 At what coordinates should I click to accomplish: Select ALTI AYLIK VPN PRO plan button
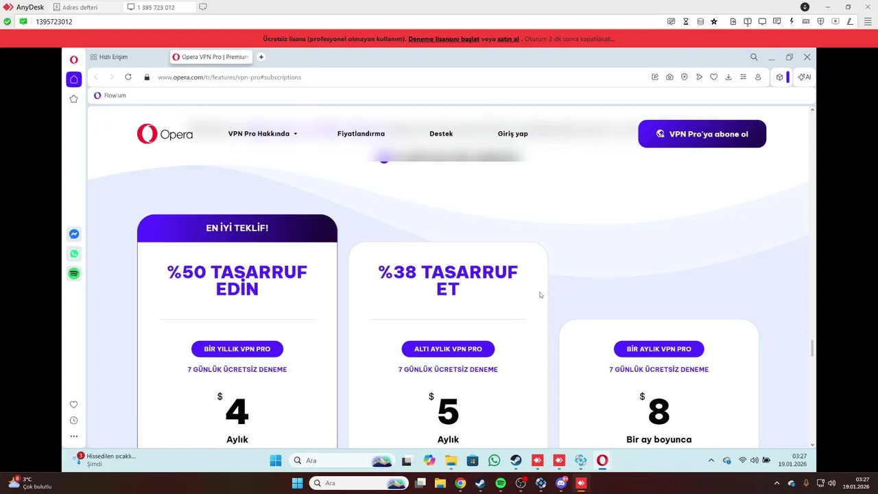tap(448, 349)
